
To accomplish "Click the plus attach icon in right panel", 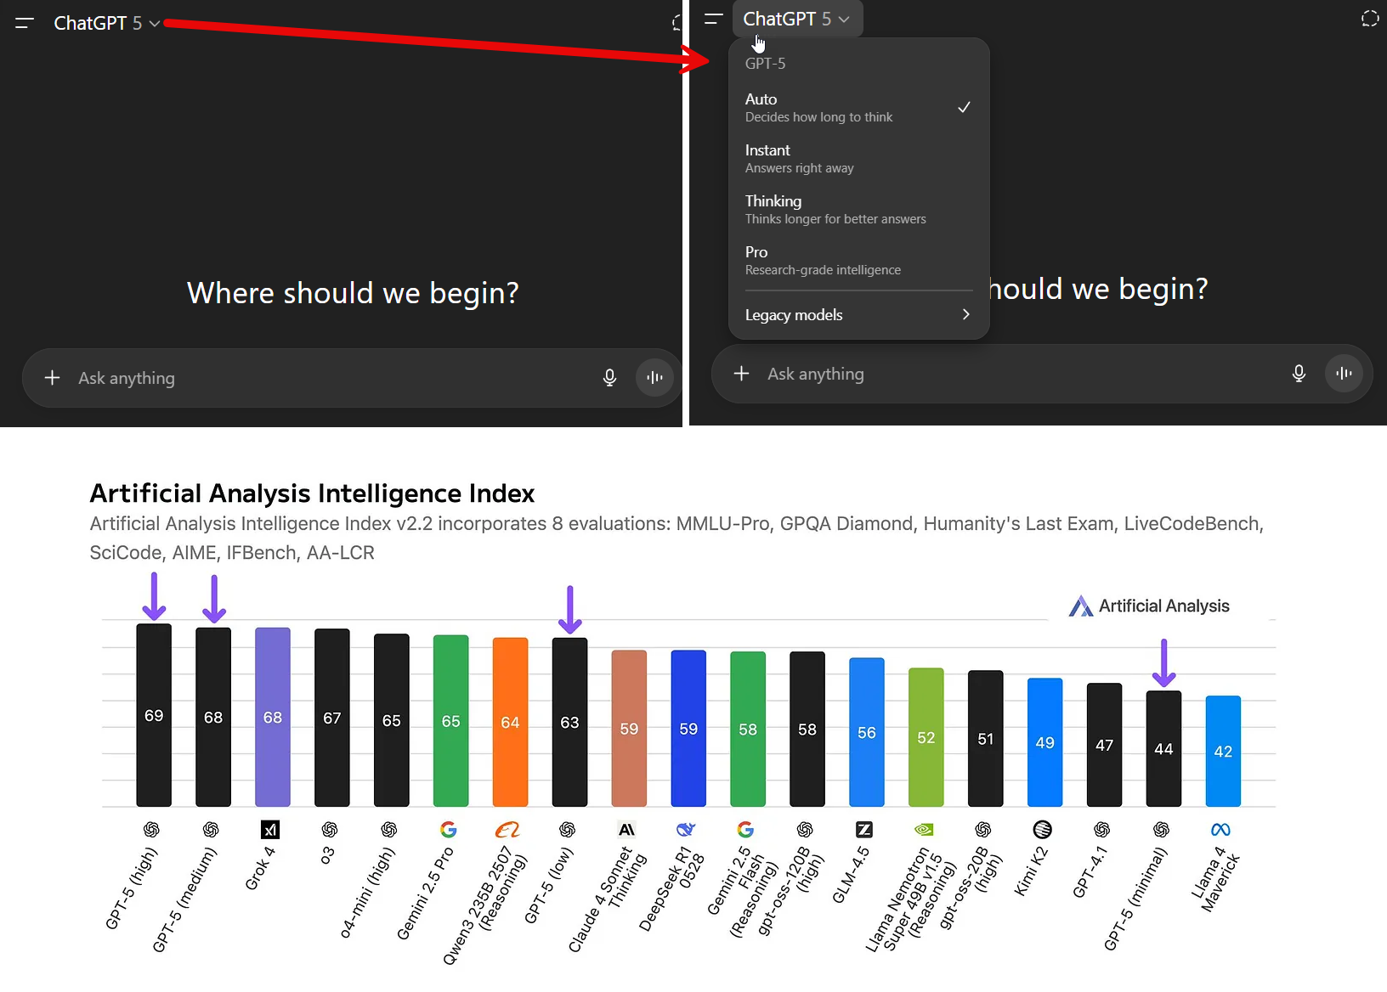I will point(742,374).
